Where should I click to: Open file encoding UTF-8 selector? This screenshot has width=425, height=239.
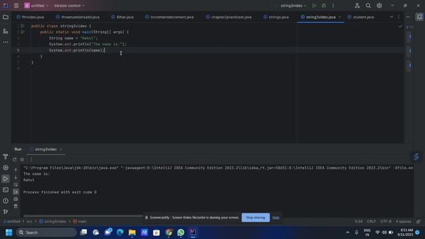click(x=385, y=221)
